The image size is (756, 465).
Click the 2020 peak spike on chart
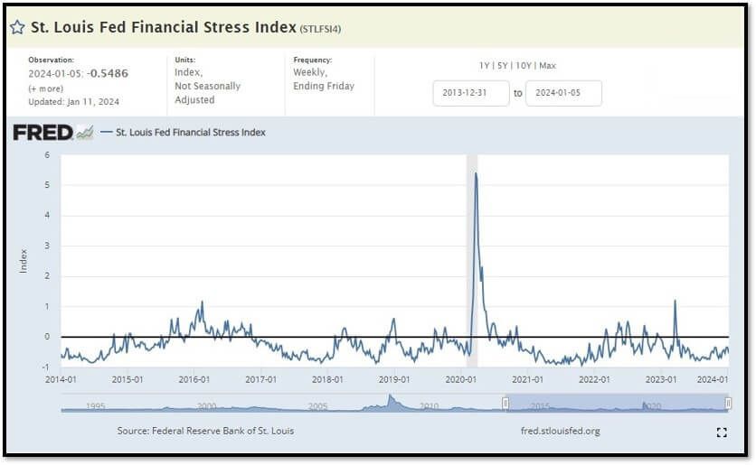point(476,174)
